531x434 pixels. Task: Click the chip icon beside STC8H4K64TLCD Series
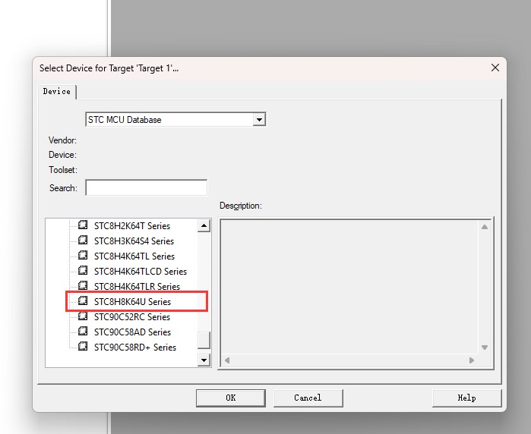point(83,271)
